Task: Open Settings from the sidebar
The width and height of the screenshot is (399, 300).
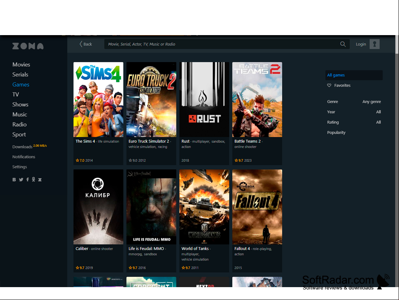Action: click(19, 167)
